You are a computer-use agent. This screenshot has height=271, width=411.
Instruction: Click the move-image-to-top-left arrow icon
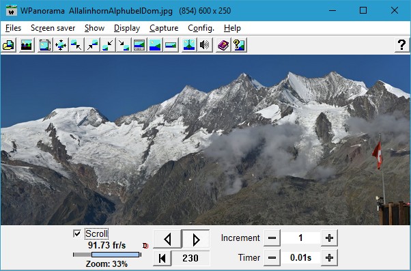point(76,45)
